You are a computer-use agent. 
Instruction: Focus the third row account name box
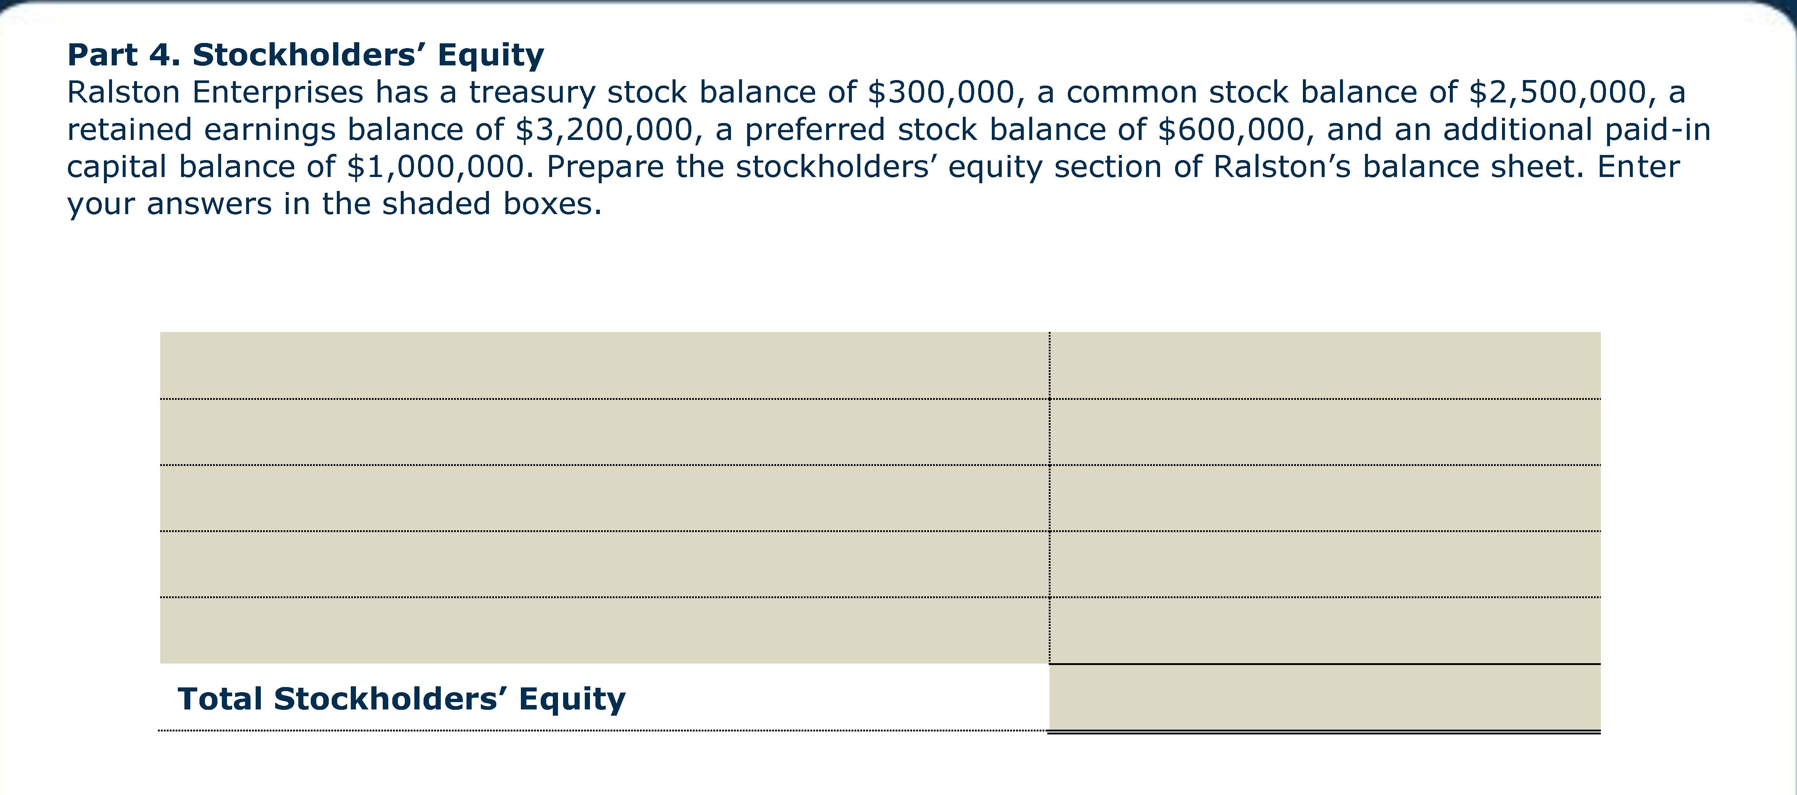tap(604, 498)
